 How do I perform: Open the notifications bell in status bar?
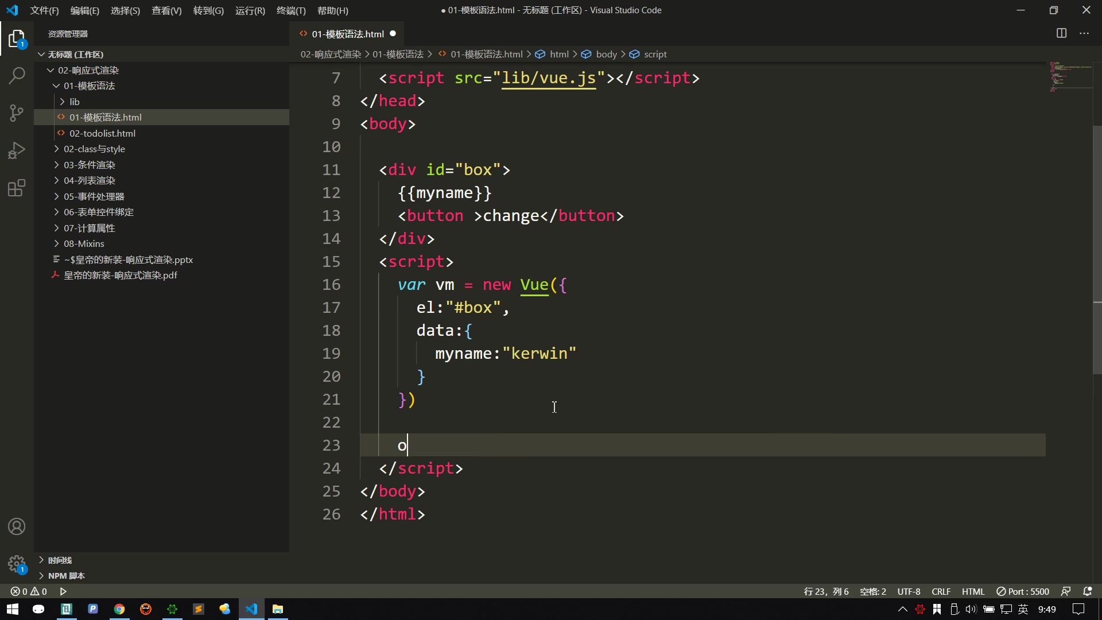pyautogui.click(x=1087, y=591)
